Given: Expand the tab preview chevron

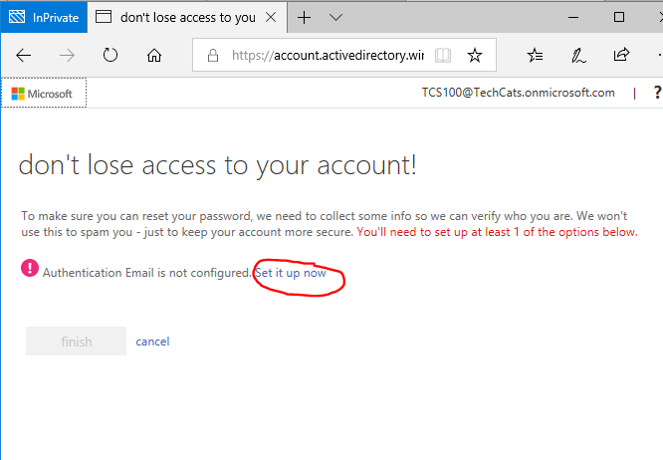Looking at the screenshot, I should [335, 17].
